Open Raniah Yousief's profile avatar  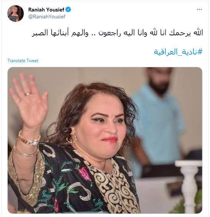15,13
